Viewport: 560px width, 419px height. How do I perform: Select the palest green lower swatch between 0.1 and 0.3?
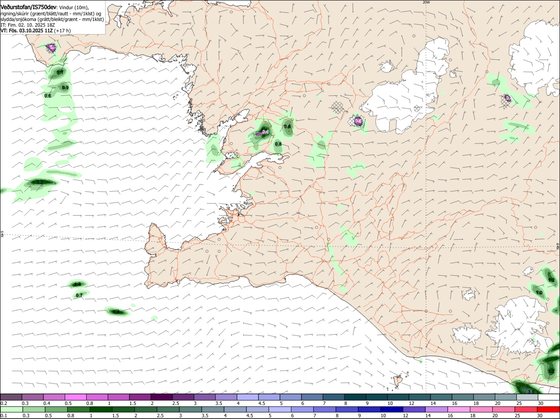coord(11,409)
